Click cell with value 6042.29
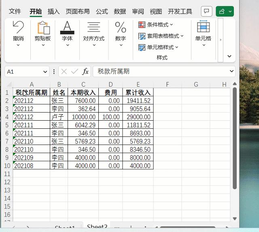The height and width of the screenshot is (232, 259). point(83,125)
